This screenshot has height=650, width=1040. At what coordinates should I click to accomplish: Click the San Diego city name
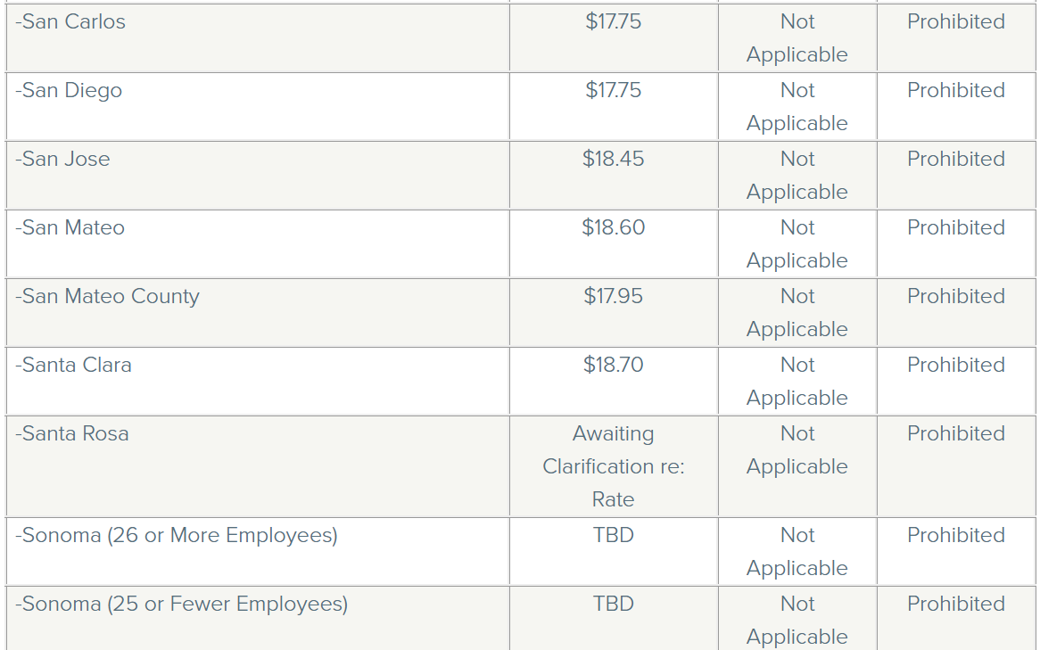[x=69, y=91]
